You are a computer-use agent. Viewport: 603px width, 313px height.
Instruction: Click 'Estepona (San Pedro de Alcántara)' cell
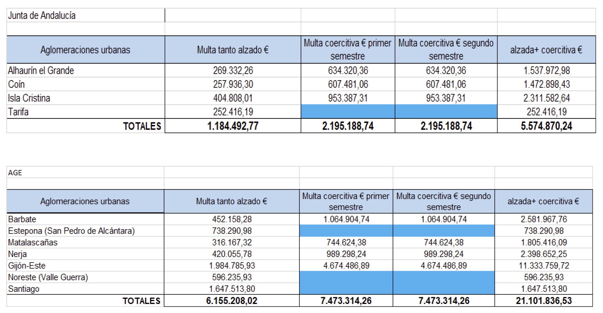pos(85,231)
